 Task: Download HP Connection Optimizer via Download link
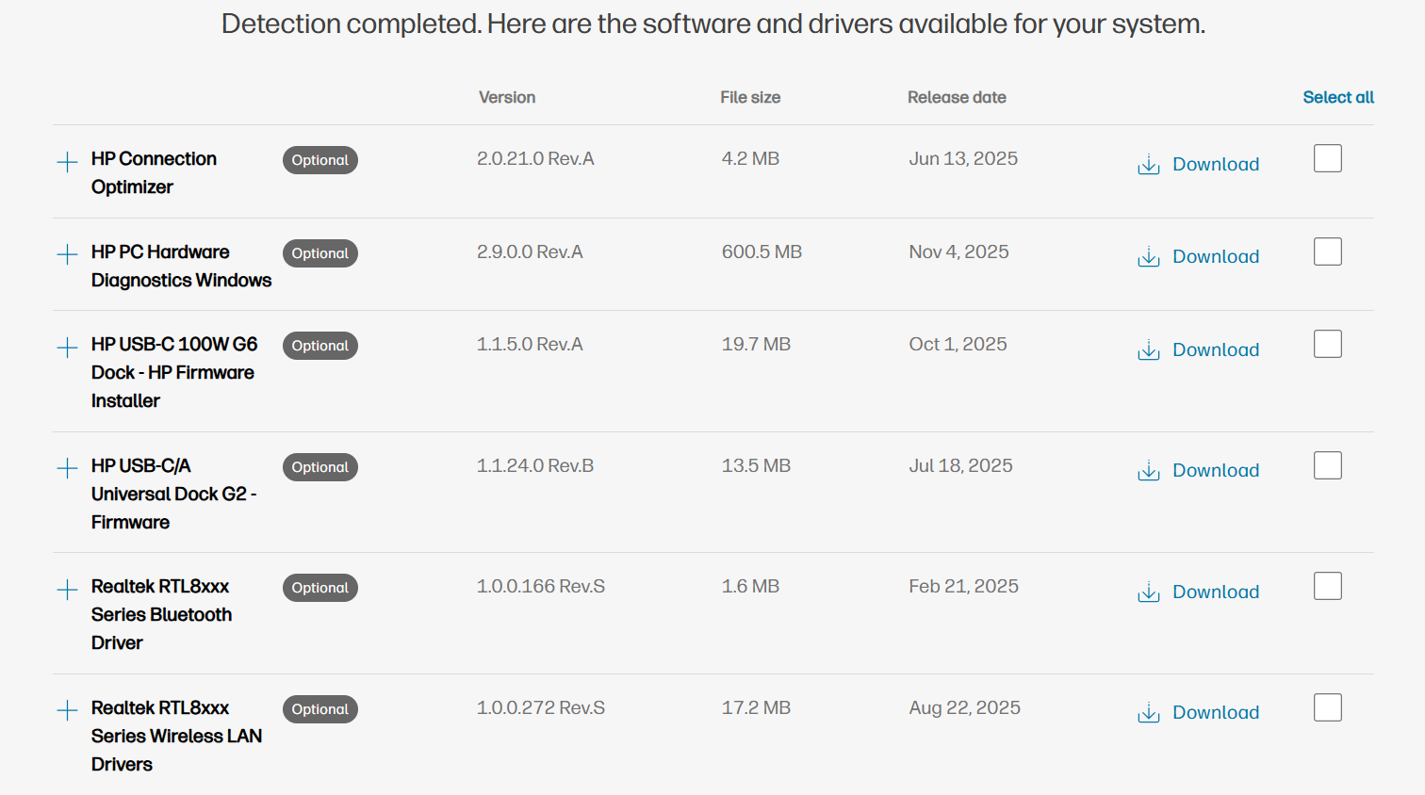[x=1216, y=164]
